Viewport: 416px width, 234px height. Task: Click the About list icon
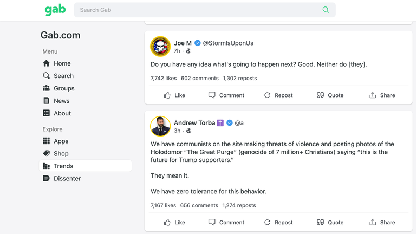click(46, 113)
